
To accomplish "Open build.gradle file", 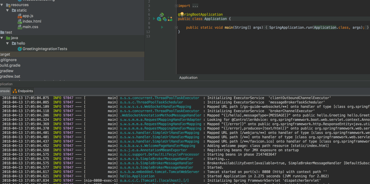I will pos(10,65).
